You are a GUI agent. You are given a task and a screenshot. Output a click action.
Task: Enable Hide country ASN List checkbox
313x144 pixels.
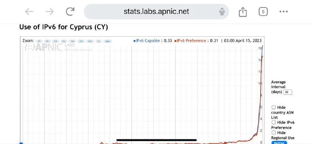pyautogui.click(x=273, y=107)
